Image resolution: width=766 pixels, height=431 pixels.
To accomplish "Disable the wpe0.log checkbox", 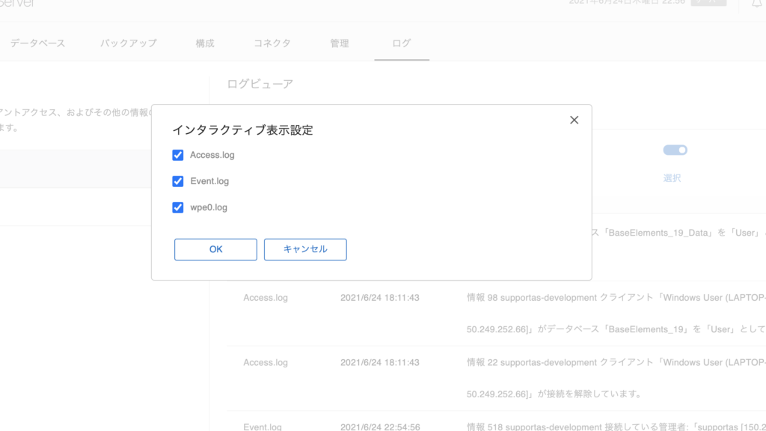I will point(178,207).
